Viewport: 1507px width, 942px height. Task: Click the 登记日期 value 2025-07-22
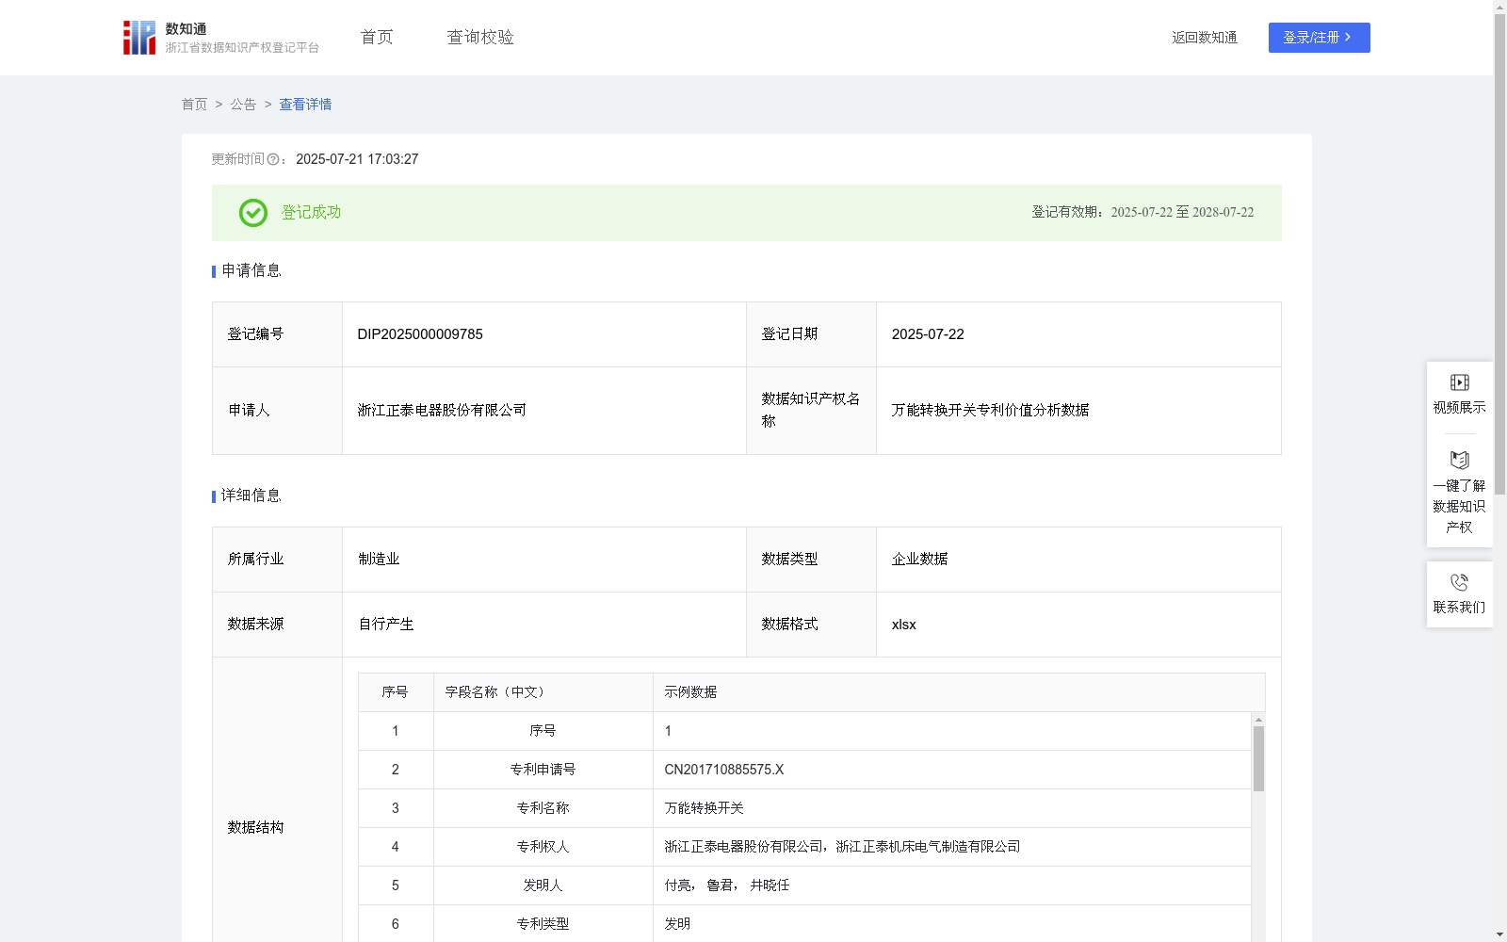click(x=928, y=334)
